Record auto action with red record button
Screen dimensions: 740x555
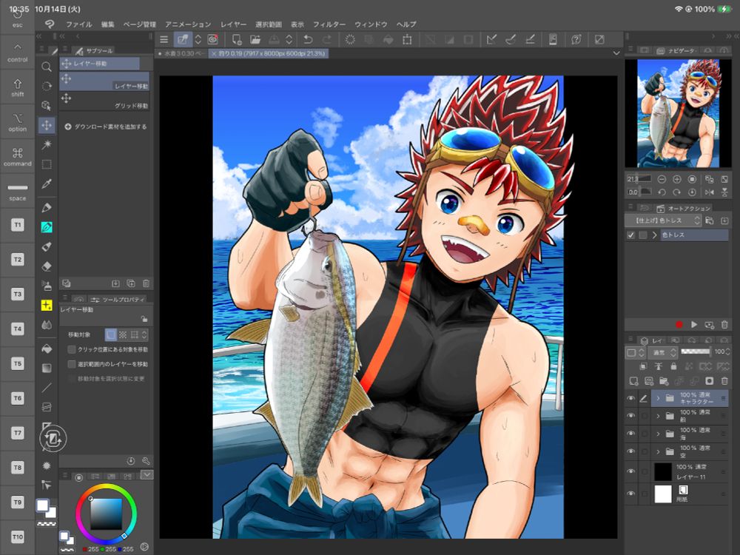(679, 324)
